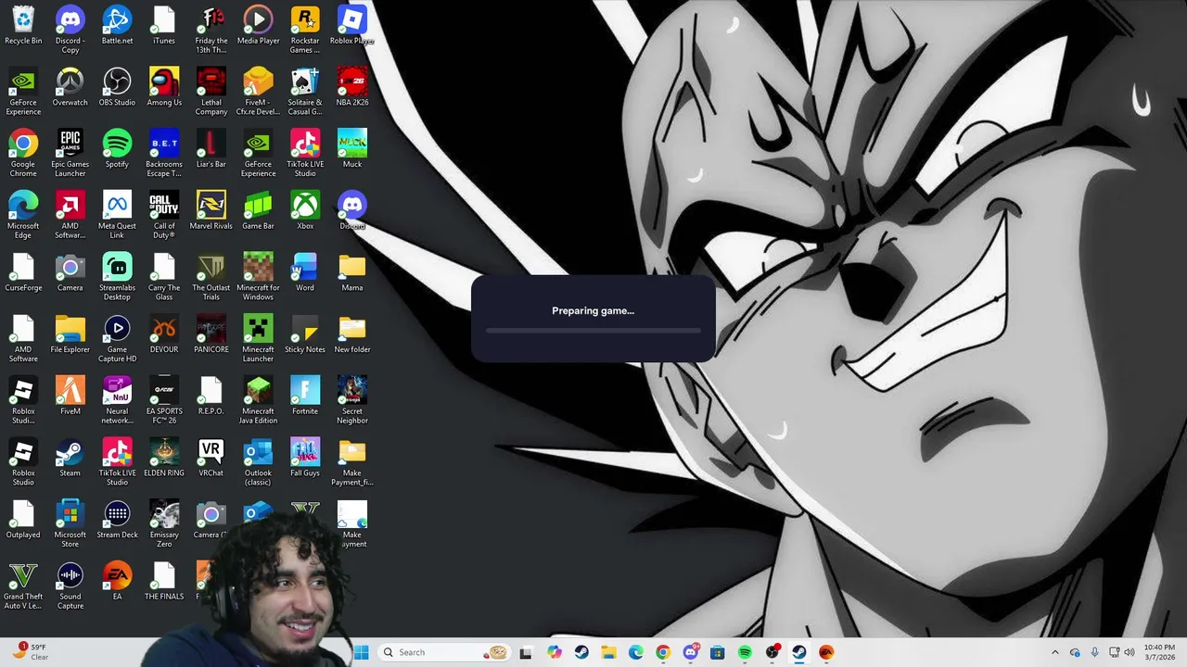Select the Rockstar Games launcher icon
This screenshot has width=1187, height=667.
pos(305,31)
